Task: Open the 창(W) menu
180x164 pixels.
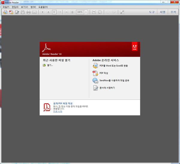Action: coord(33,7)
